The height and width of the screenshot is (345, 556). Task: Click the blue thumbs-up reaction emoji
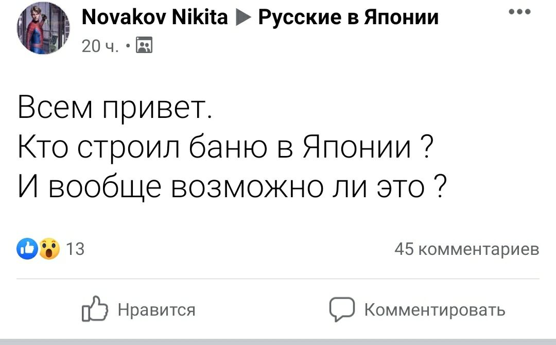point(27,250)
